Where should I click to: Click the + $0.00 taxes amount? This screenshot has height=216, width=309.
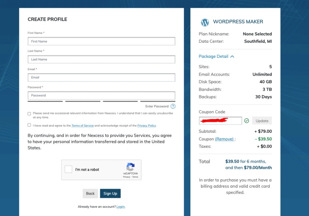coord(264,146)
